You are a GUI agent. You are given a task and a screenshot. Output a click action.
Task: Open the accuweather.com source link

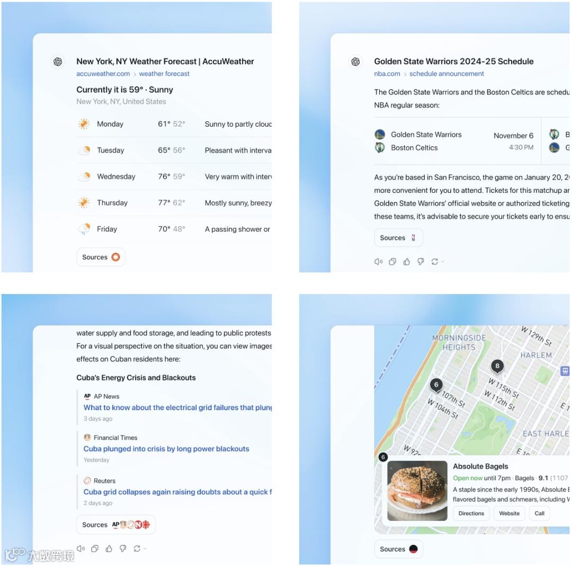tap(103, 74)
